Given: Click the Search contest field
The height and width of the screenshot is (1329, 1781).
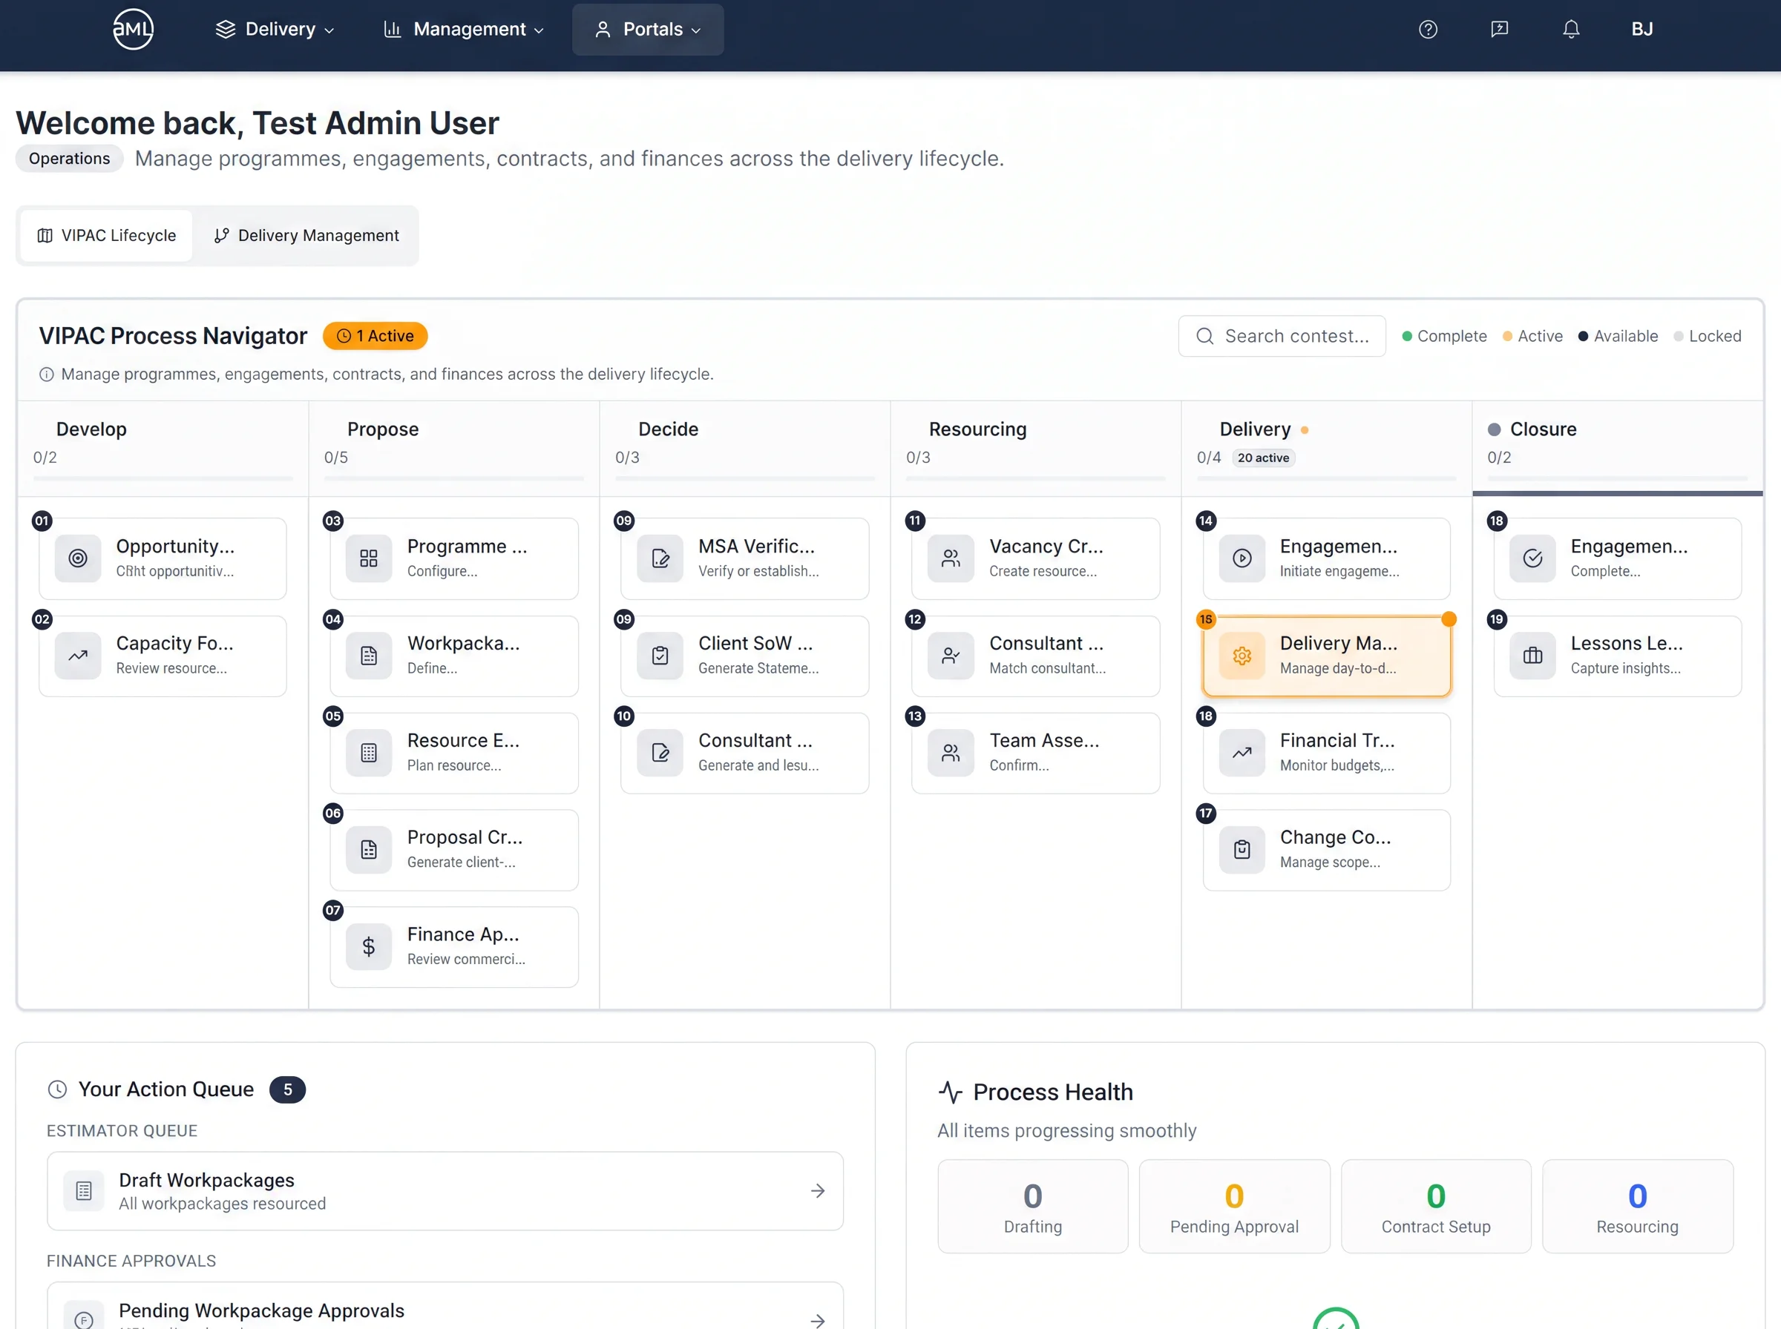Looking at the screenshot, I should (x=1282, y=336).
